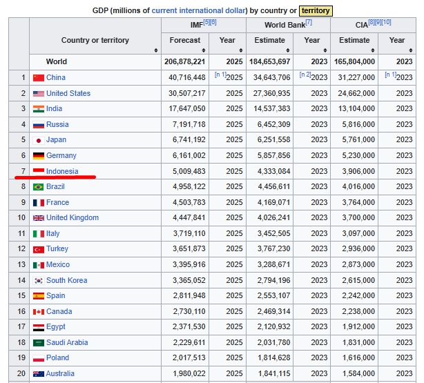Click the Germany flag icon
424x383 pixels.
(x=39, y=156)
